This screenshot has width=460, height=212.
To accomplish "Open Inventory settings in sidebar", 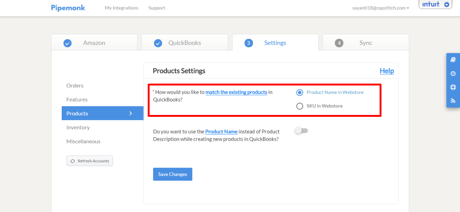I will [78, 127].
